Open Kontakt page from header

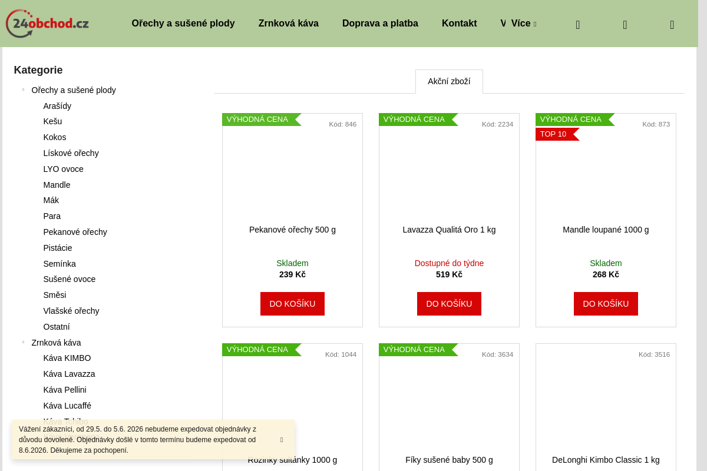coord(460,24)
